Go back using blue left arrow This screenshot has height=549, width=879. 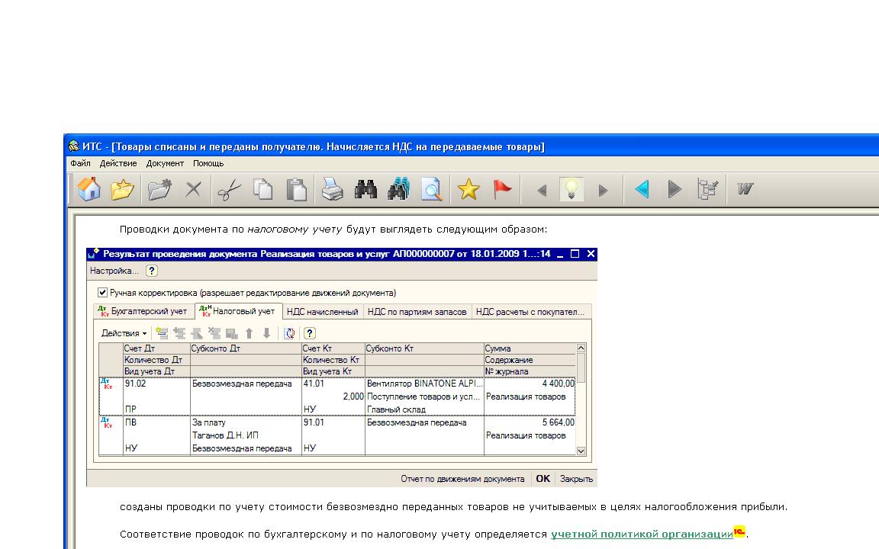642,190
